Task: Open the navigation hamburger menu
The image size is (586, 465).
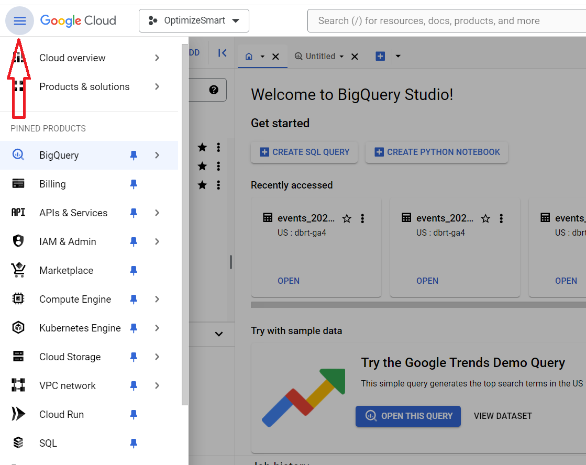Action: pyautogui.click(x=19, y=20)
